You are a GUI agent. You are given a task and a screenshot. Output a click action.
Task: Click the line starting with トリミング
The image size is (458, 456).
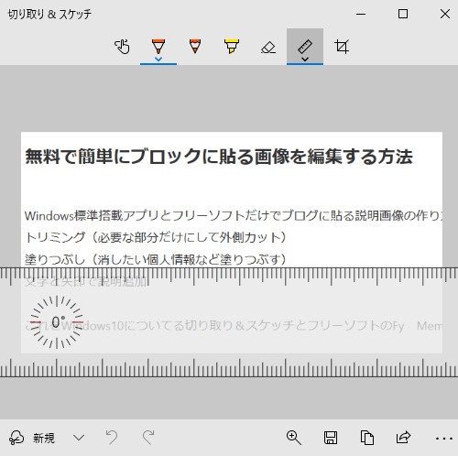[x=156, y=237]
